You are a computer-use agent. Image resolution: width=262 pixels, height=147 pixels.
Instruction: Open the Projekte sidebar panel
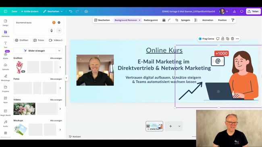(6, 89)
